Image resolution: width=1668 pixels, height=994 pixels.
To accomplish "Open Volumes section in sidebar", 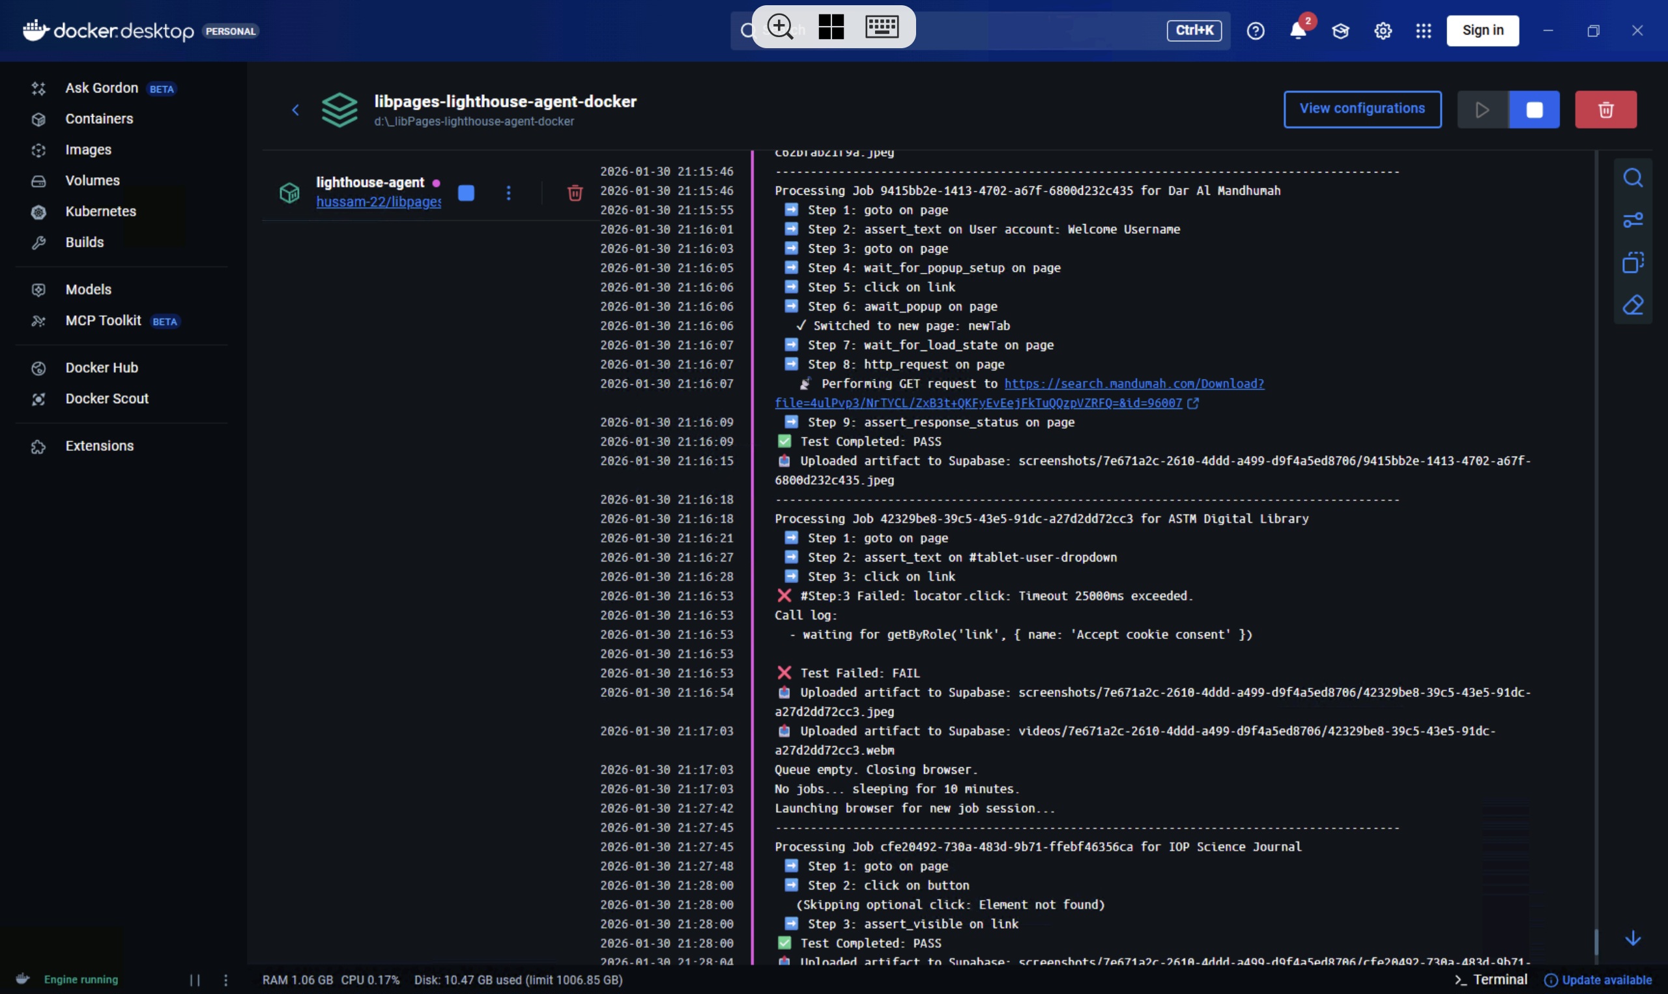I will [x=93, y=181].
